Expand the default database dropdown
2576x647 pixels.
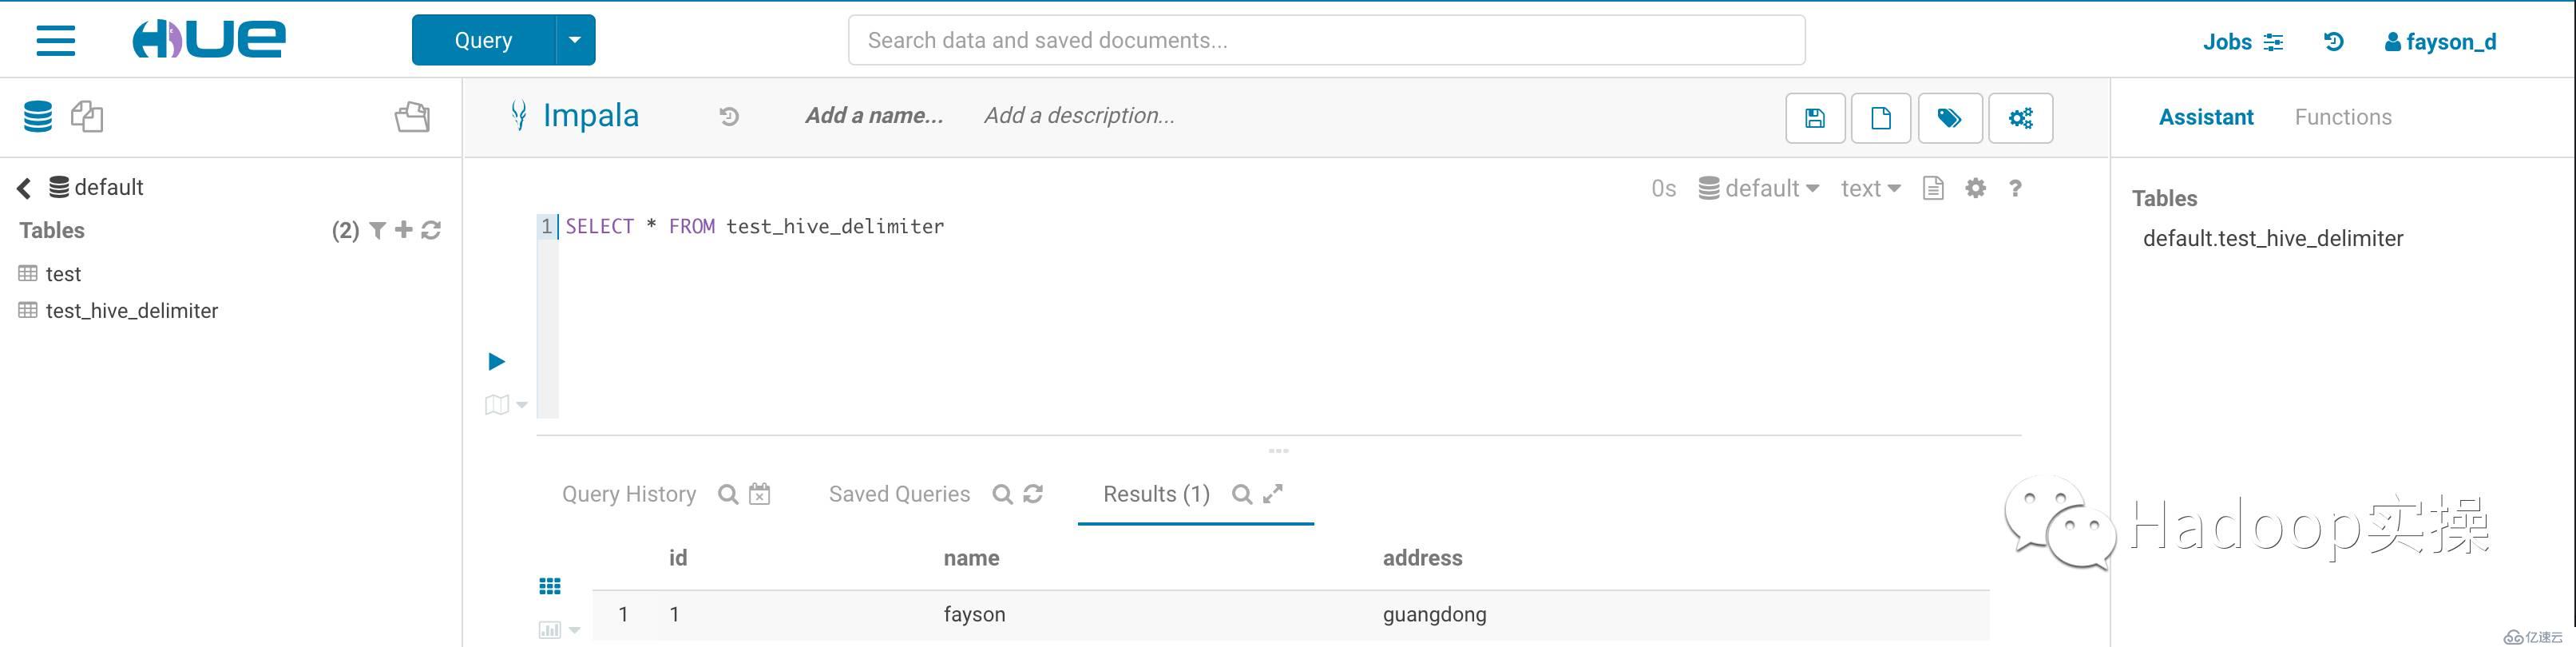point(1759,189)
